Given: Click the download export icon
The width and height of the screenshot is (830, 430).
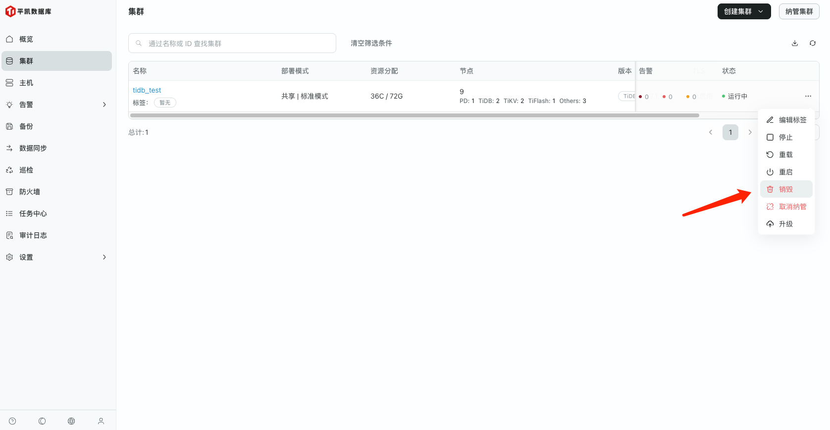Looking at the screenshot, I should click(x=795, y=43).
